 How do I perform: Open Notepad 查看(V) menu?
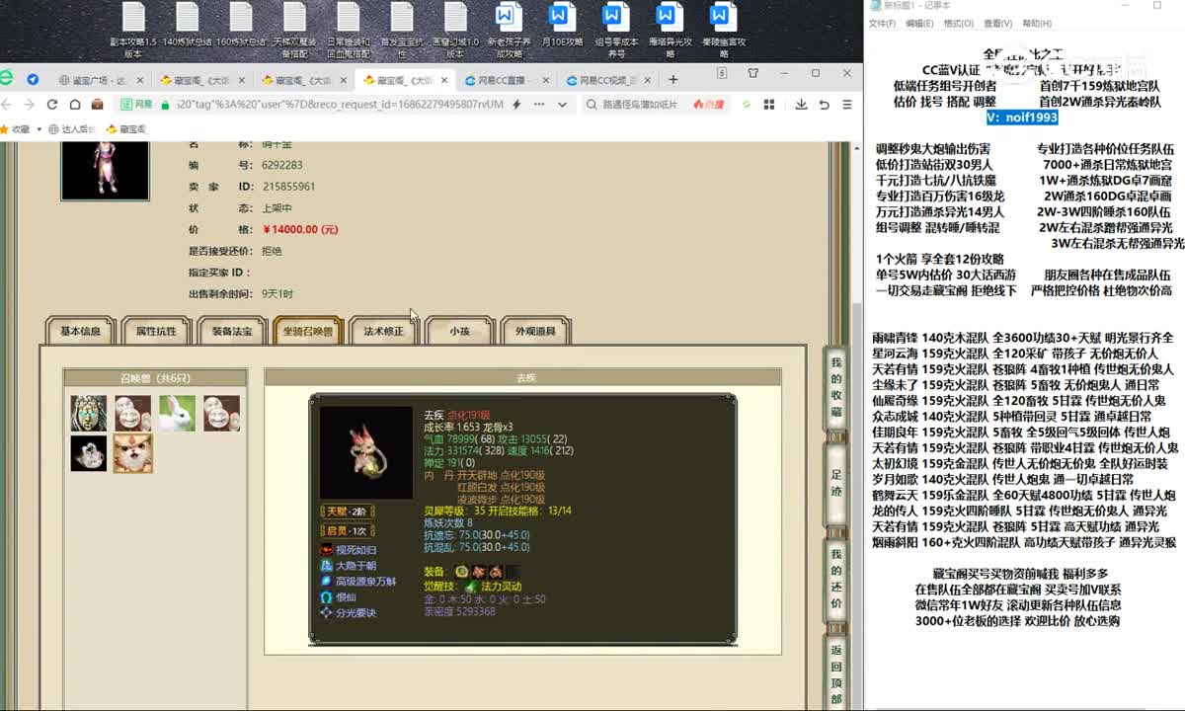pos(997,23)
